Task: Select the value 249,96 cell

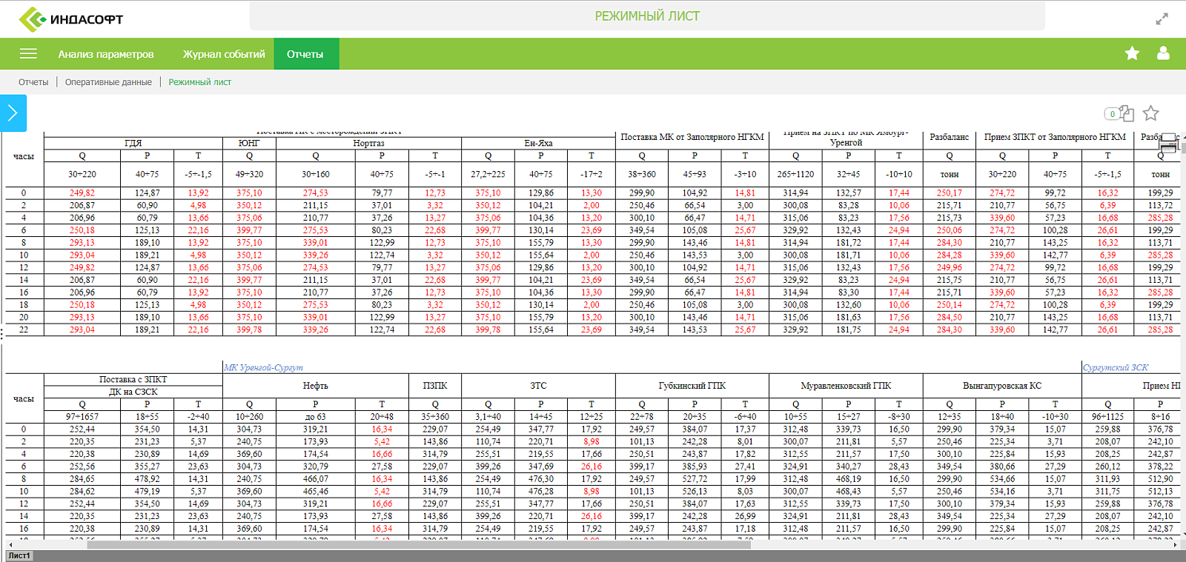Action: pos(950,267)
